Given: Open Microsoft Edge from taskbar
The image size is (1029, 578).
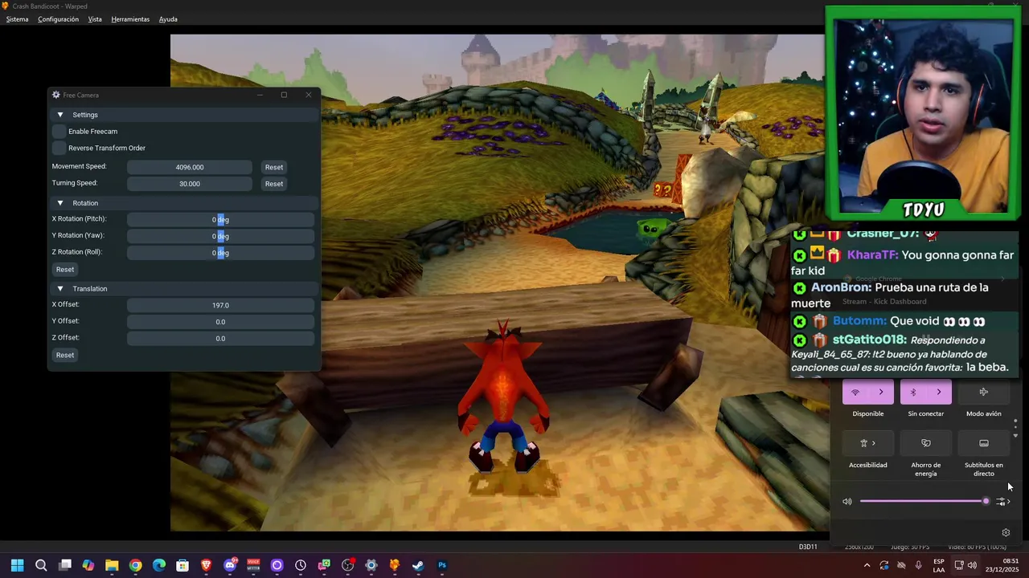Looking at the screenshot, I should click(159, 565).
